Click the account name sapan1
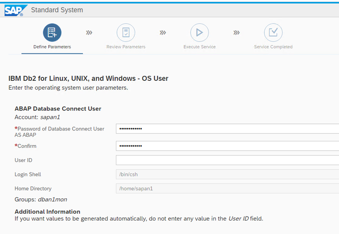This screenshot has width=339, height=234. [50, 117]
